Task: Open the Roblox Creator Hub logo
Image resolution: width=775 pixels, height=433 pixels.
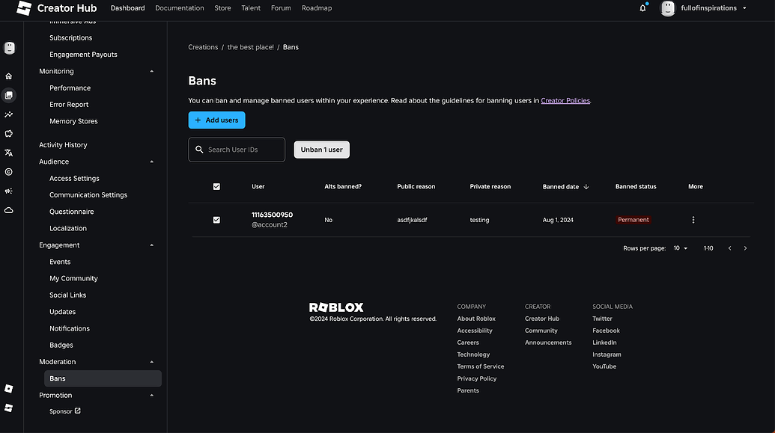Action: [22, 8]
